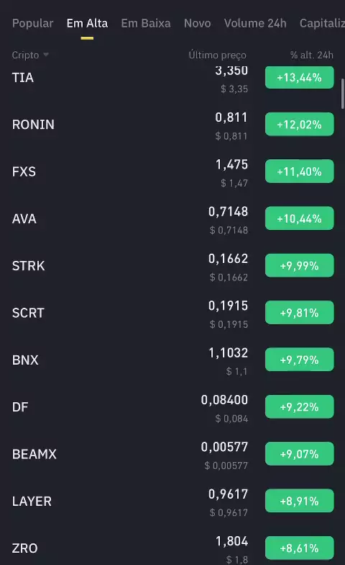Open the AVA crypto listing
Screen dimensions: 345x565
pos(172,219)
